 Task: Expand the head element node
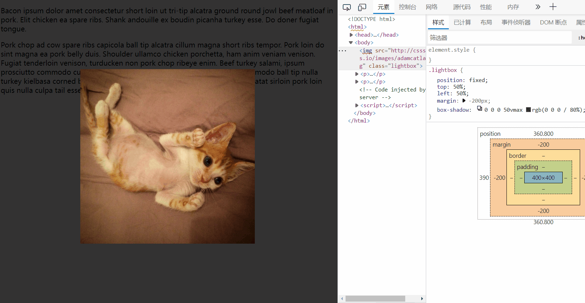click(x=351, y=35)
